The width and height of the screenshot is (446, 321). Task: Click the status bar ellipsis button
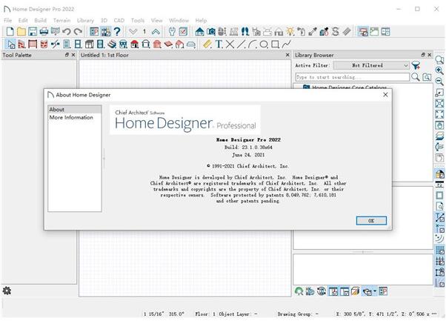tap(434, 314)
